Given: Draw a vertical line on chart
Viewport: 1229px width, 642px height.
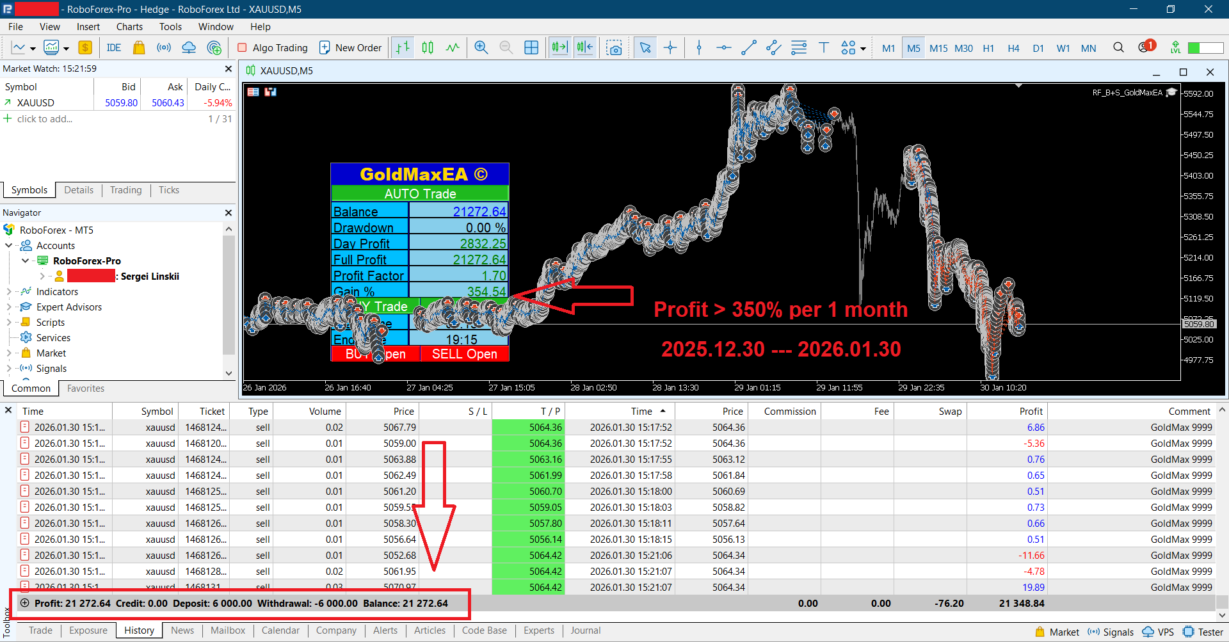Looking at the screenshot, I should click(x=699, y=47).
